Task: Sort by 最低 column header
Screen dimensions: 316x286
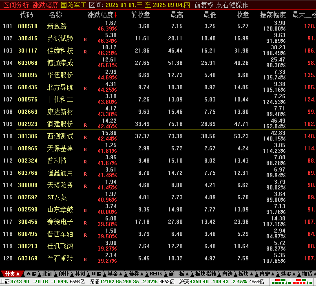Action: (210, 15)
